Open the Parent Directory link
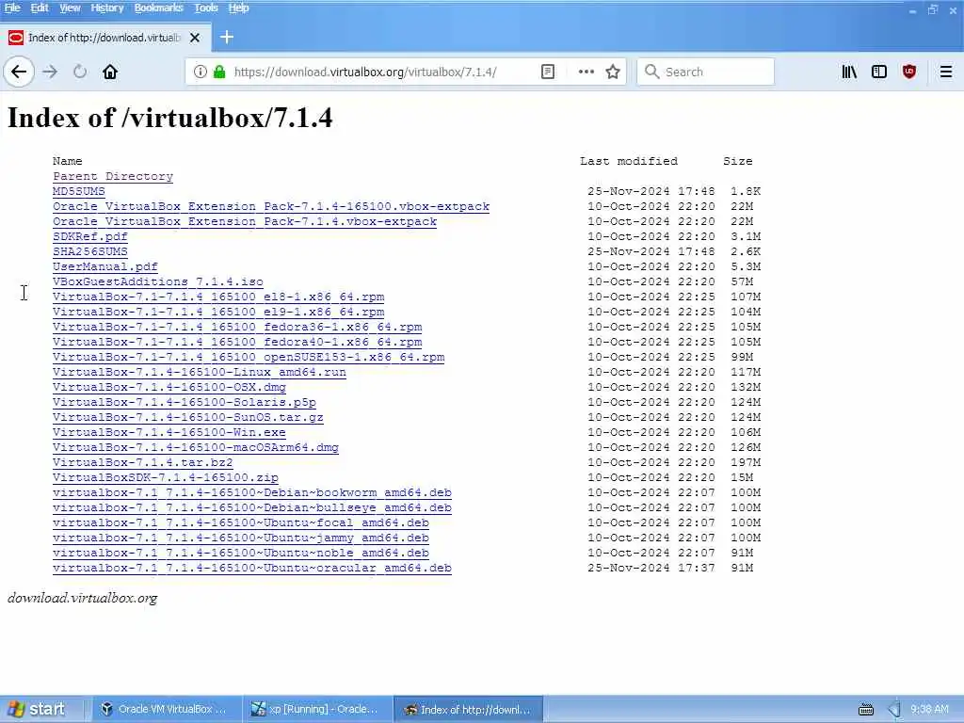 (113, 176)
